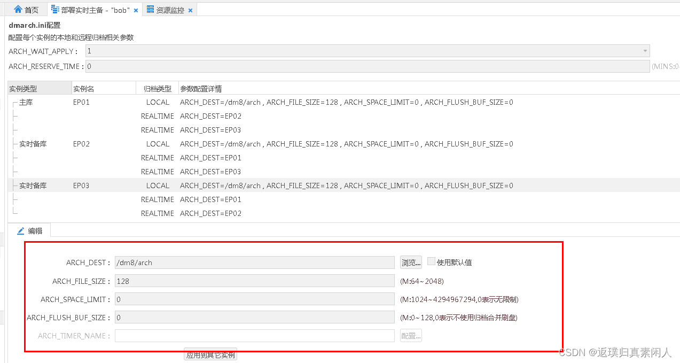The image size is (680, 363).
Task: Click the 参数配置详情 column header
Action: click(429, 88)
